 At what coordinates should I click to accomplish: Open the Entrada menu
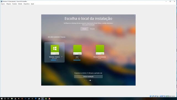(20, 4)
